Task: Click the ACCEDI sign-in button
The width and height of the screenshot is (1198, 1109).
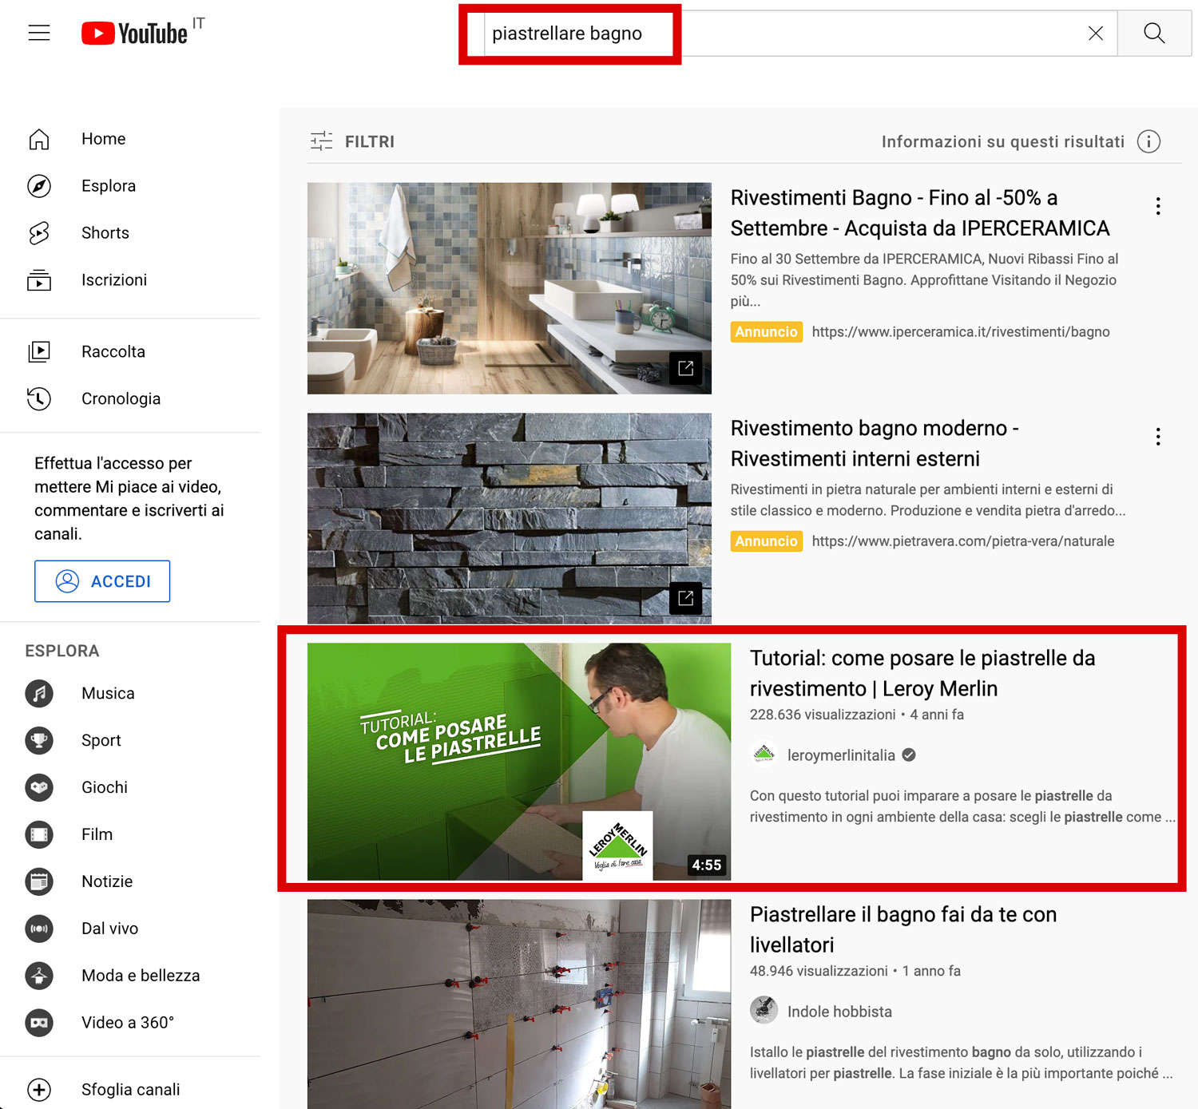Action: click(102, 581)
